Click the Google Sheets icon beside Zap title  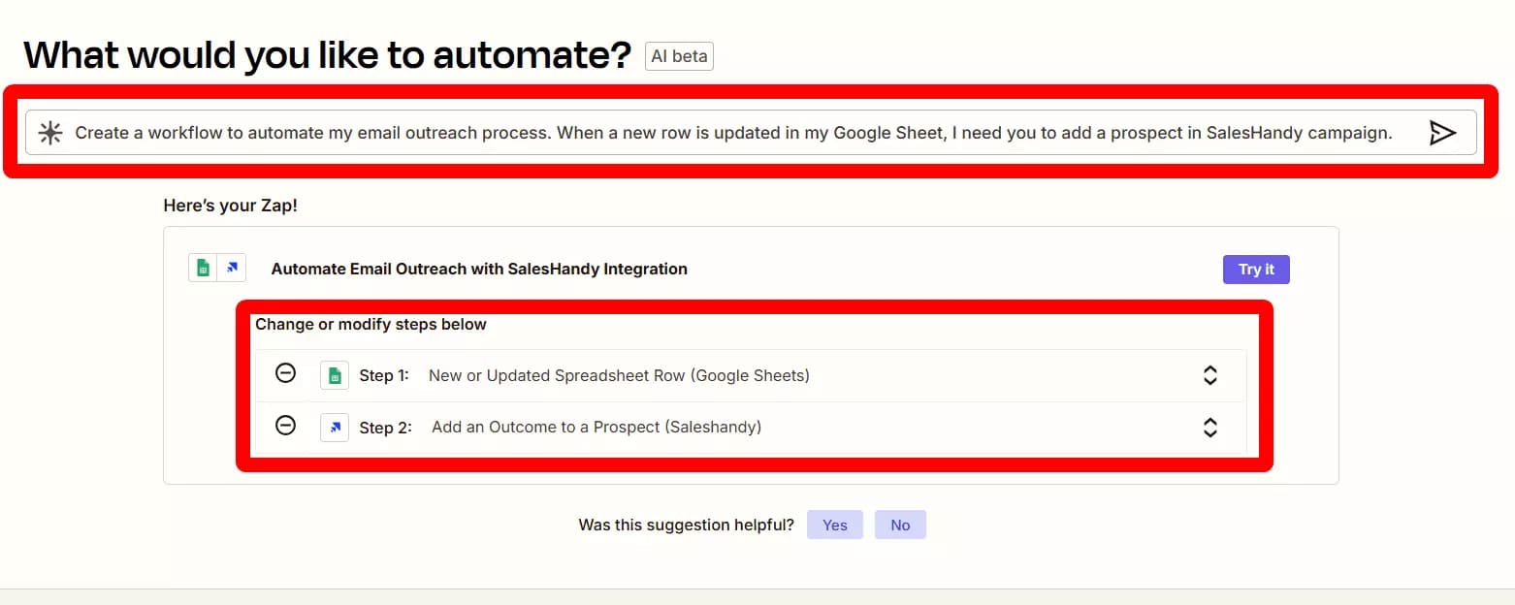[203, 268]
